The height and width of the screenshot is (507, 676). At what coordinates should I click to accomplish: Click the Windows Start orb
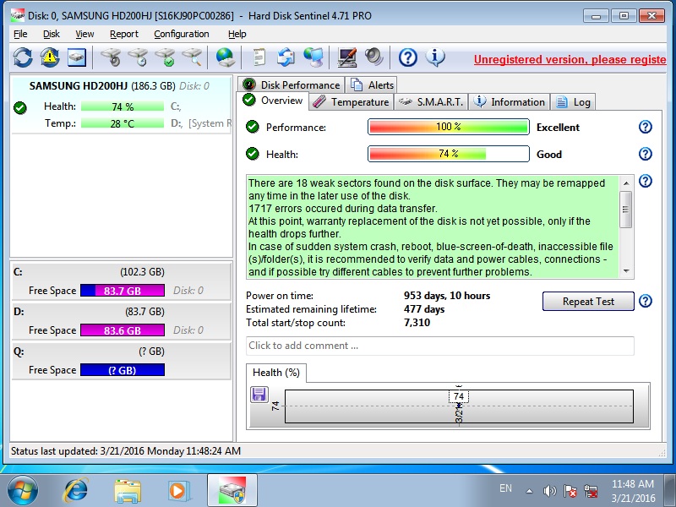click(x=23, y=491)
